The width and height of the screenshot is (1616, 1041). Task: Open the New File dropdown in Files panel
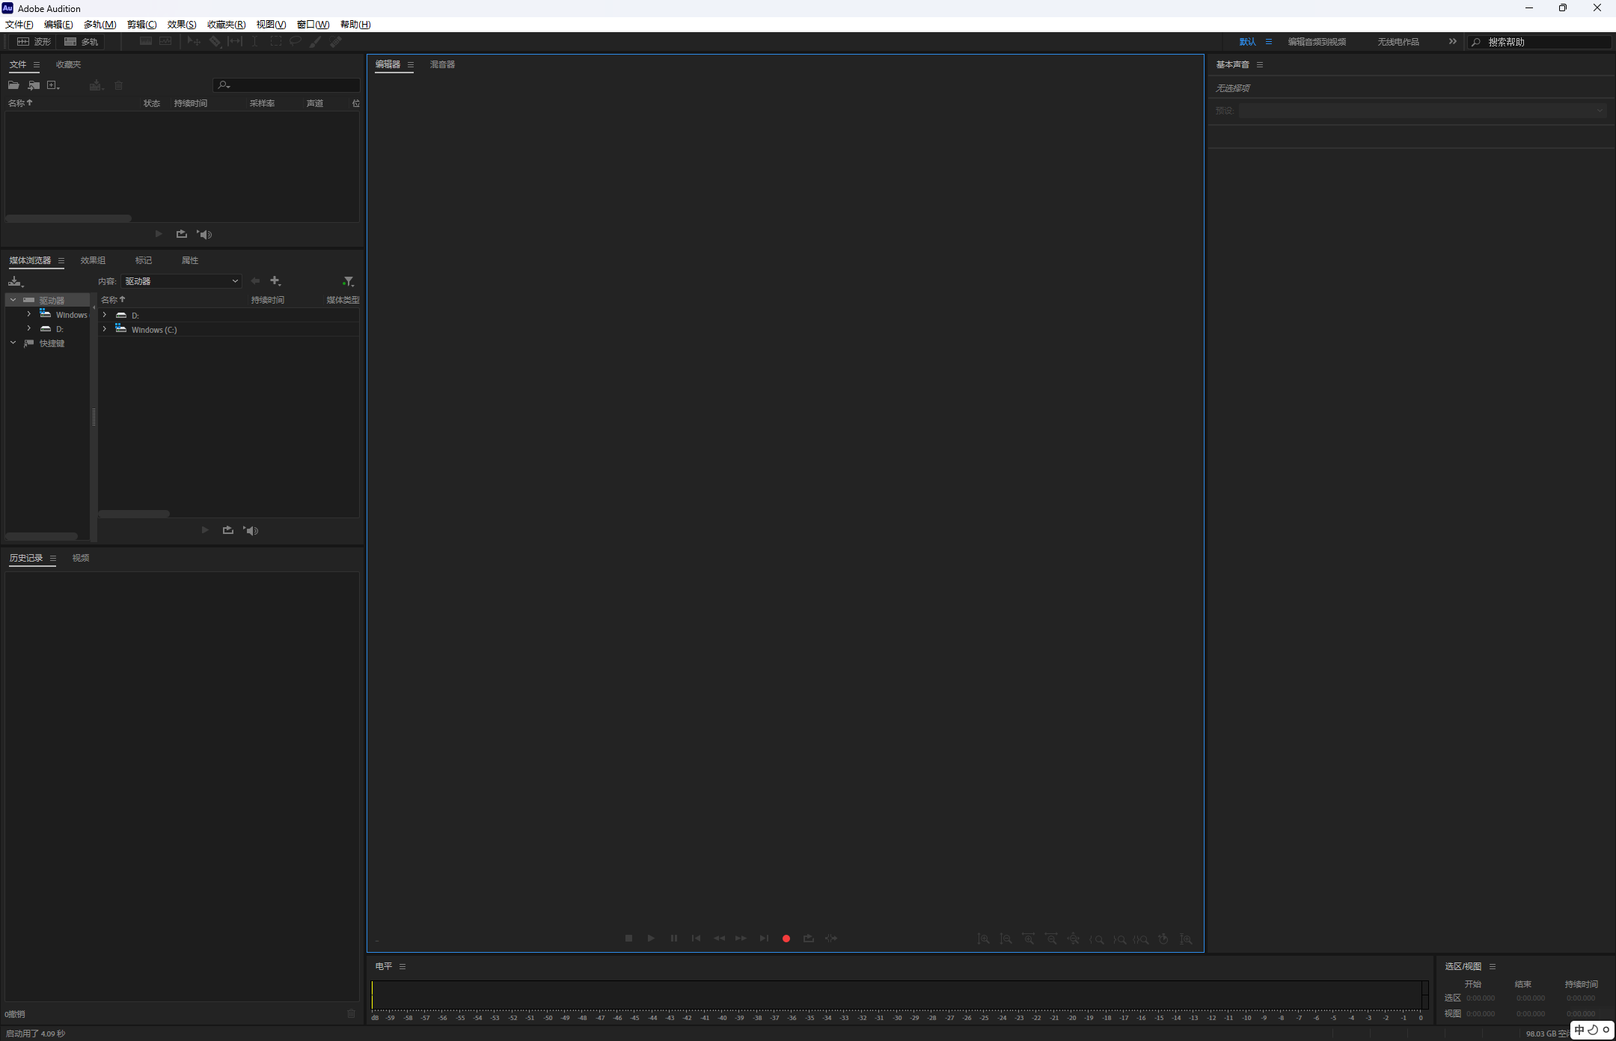pyautogui.click(x=54, y=85)
